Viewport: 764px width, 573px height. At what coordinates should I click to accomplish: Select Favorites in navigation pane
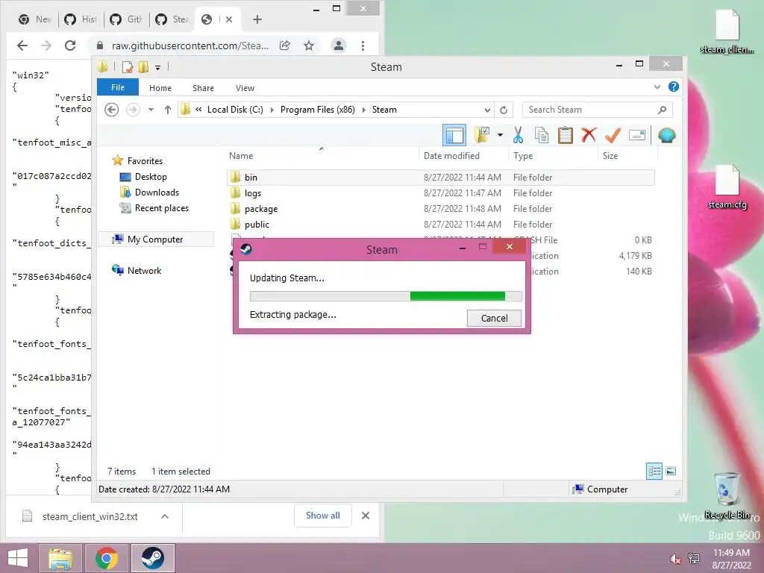145,161
